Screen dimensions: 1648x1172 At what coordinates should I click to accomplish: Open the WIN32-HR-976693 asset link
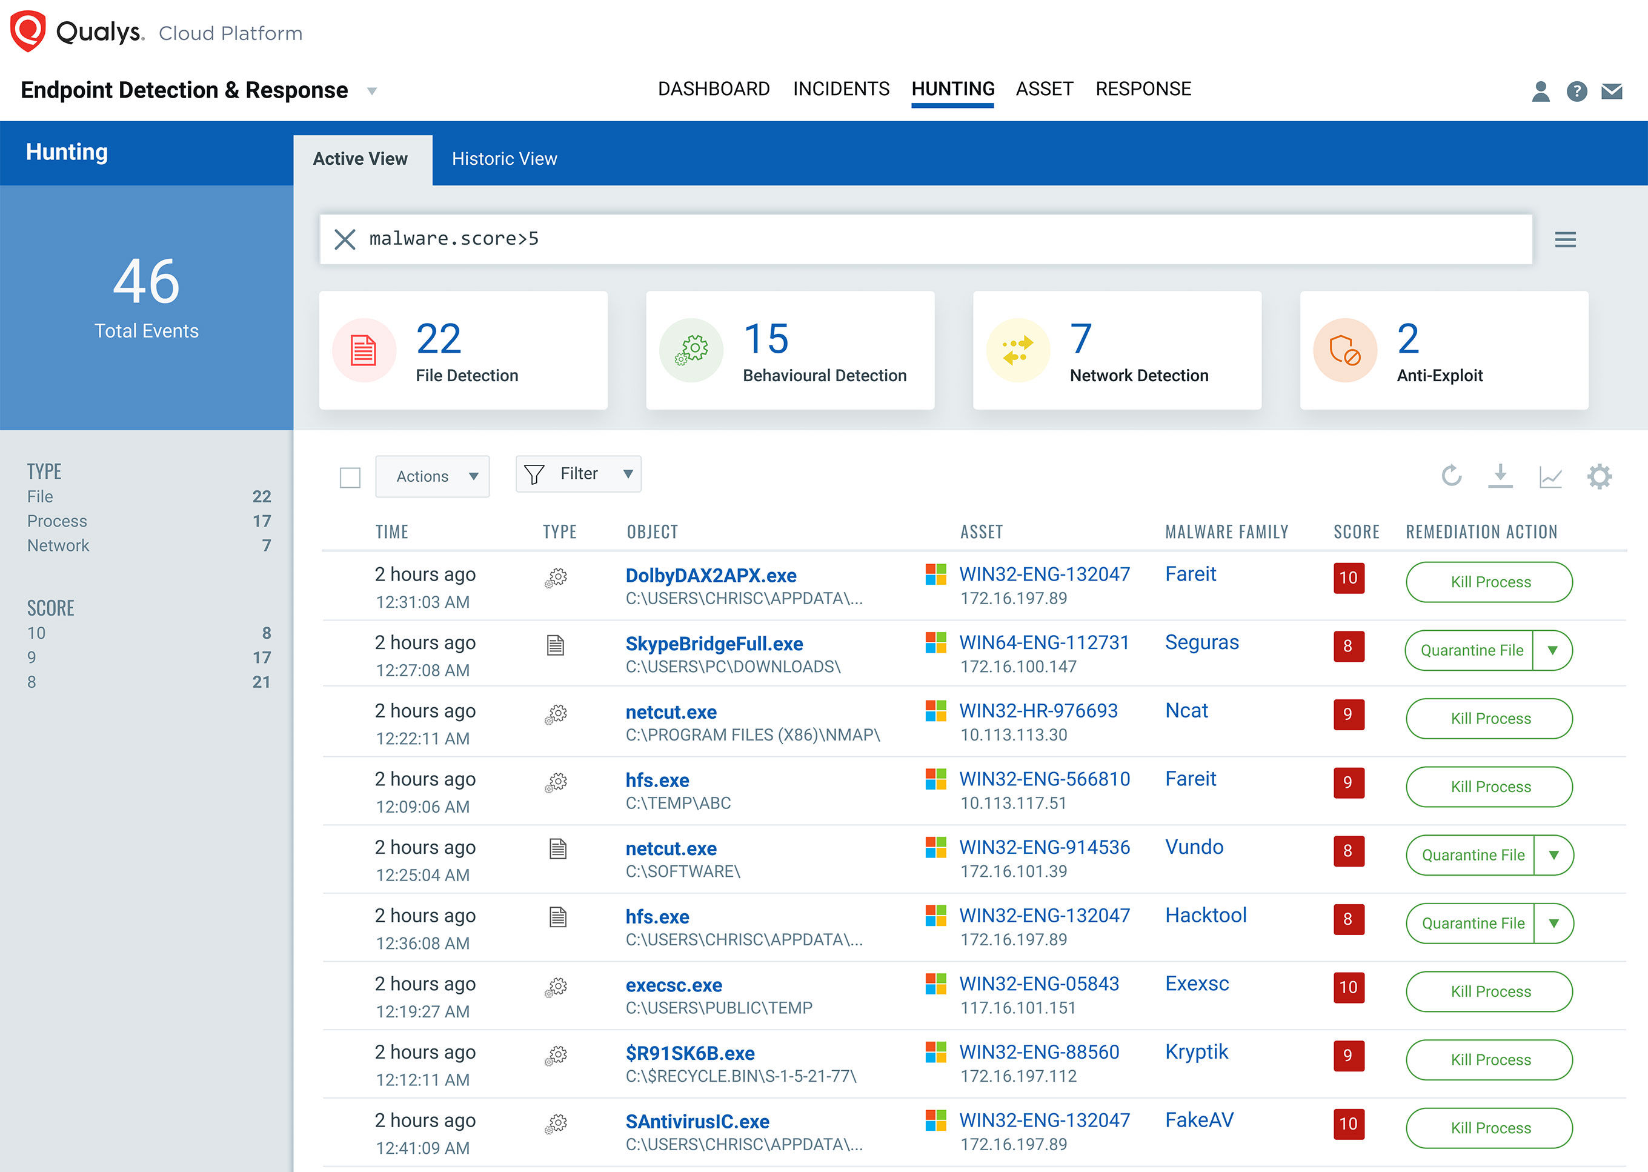[1038, 711]
